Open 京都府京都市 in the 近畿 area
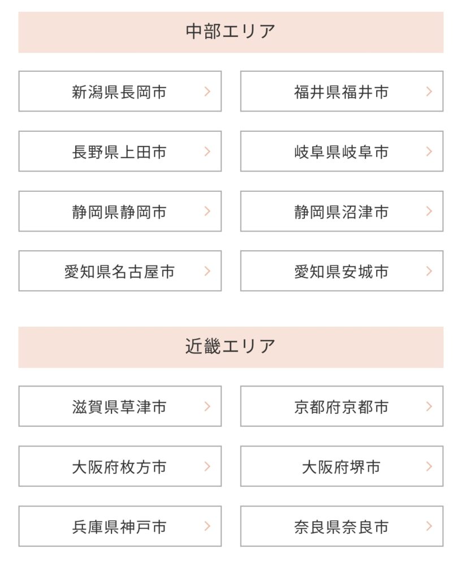 (342, 406)
